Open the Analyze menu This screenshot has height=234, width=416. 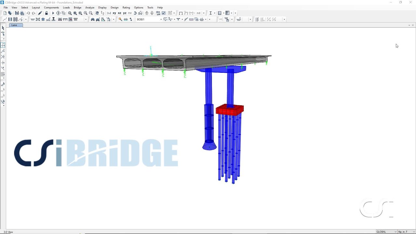pos(90,7)
